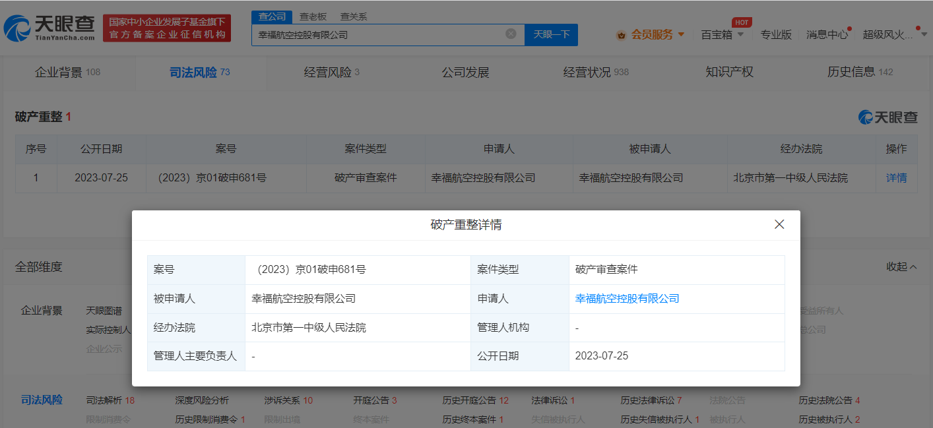Open 历史开庭公告 12 link
The width and height of the screenshot is (933, 428).
pyautogui.click(x=475, y=400)
